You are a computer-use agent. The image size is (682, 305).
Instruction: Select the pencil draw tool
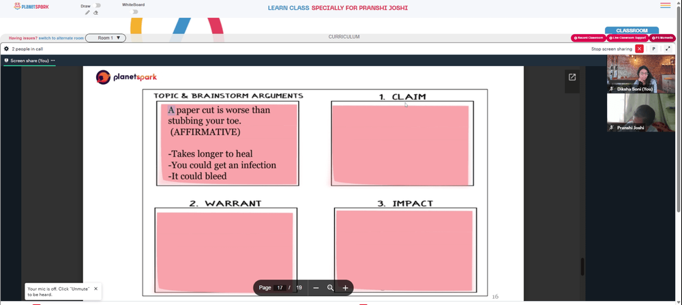[x=87, y=12]
